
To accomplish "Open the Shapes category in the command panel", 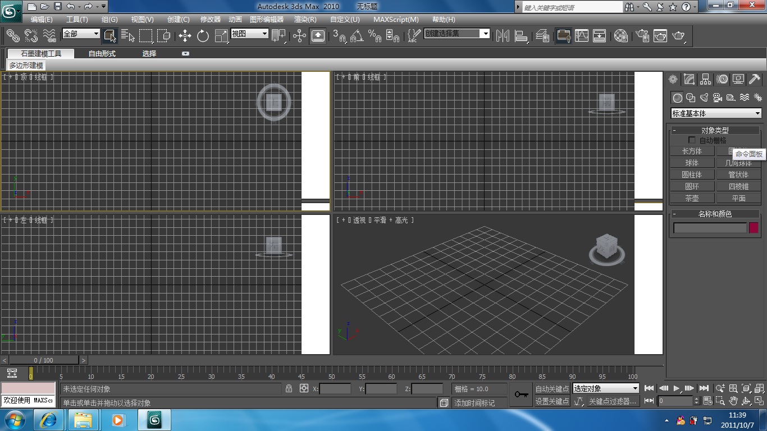I will point(690,98).
